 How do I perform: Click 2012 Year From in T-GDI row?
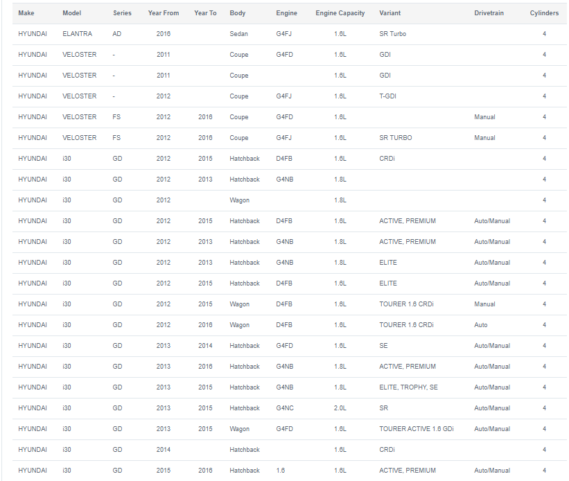point(164,96)
